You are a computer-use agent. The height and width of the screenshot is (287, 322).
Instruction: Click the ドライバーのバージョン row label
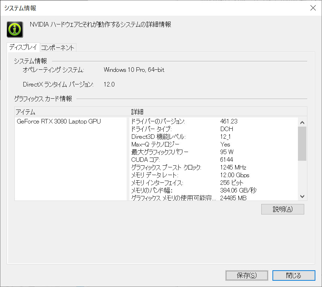158,121
